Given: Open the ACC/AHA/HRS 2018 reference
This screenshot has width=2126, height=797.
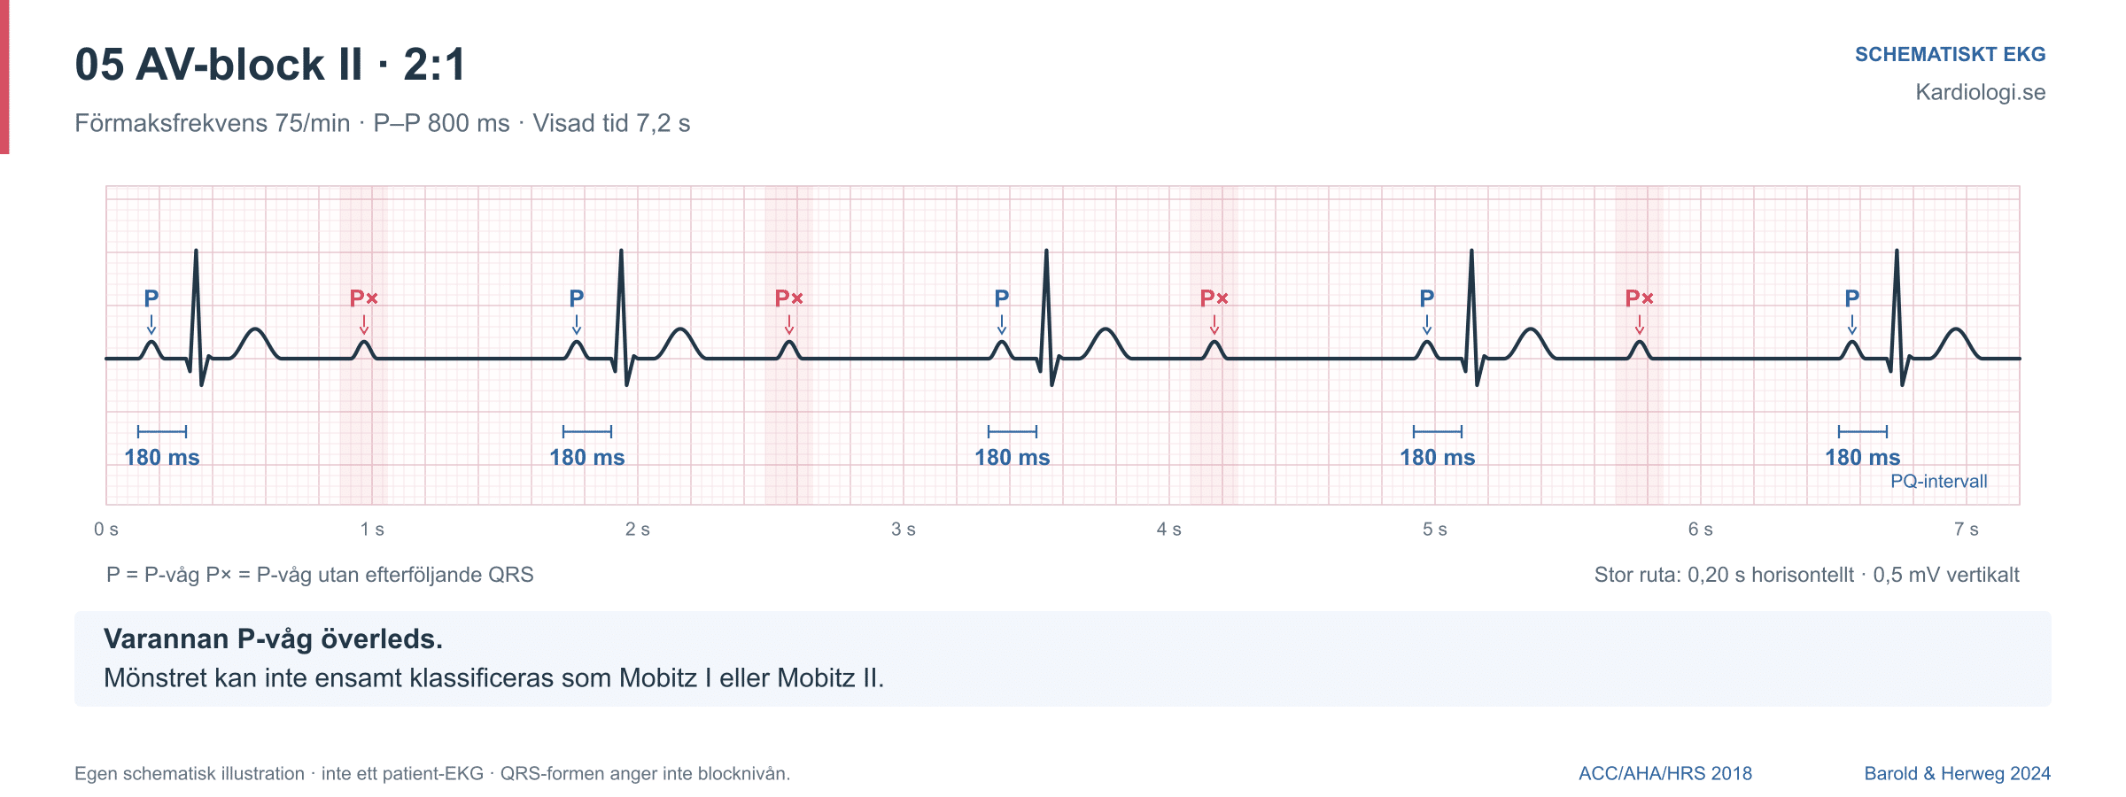Looking at the screenshot, I should 1665,773.
